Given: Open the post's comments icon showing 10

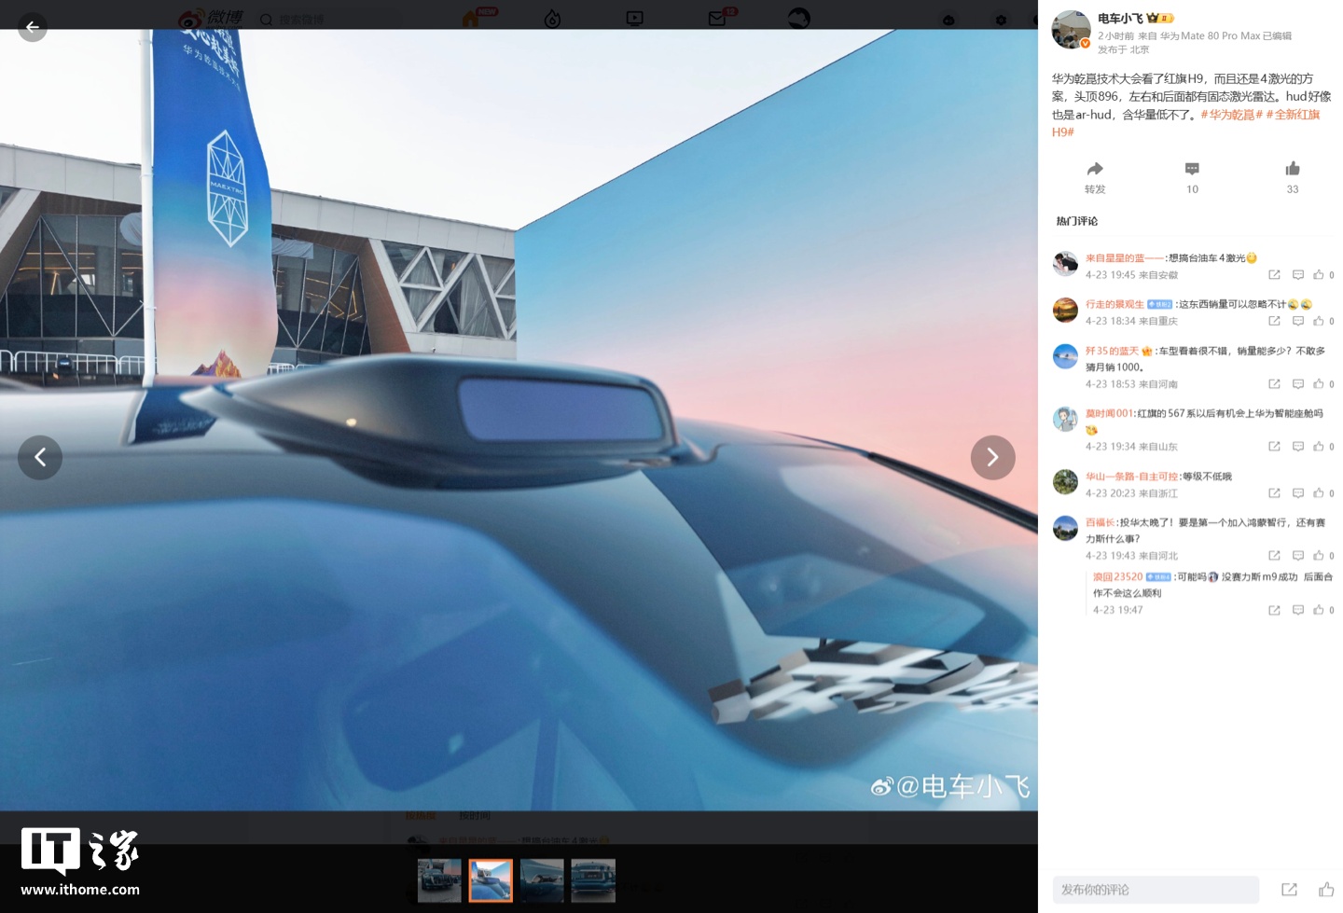Looking at the screenshot, I should pos(1192,169).
